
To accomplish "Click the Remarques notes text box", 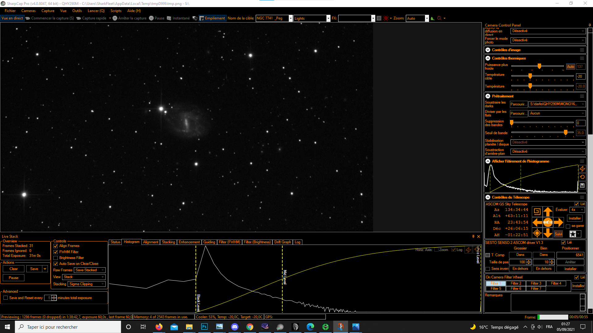I will (x=545, y=302).
